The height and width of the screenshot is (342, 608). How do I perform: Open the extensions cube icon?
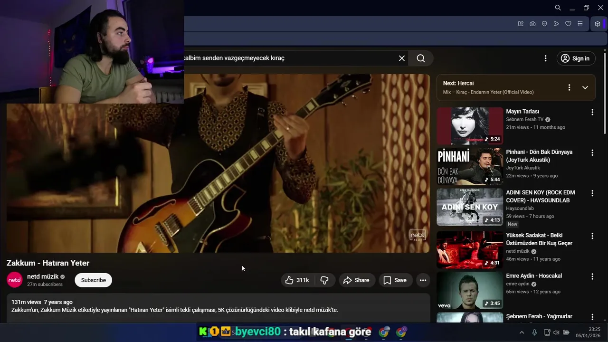pos(598,24)
